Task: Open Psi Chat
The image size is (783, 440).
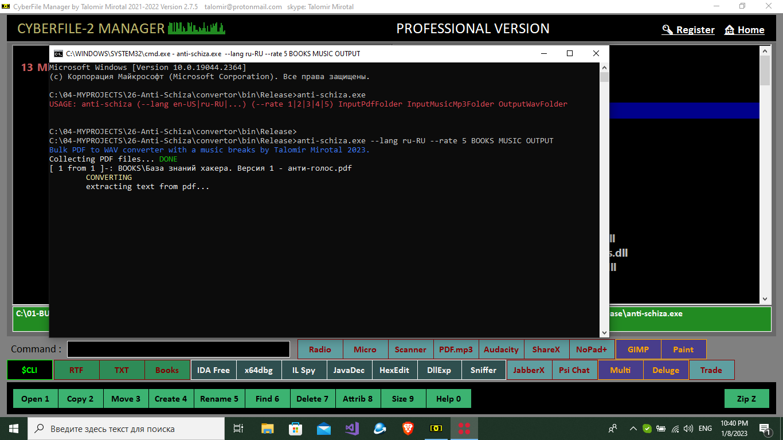Action: (x=574, y=370)
